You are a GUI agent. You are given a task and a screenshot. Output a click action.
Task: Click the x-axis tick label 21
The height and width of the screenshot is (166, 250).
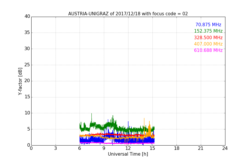(x=201, y=148)
